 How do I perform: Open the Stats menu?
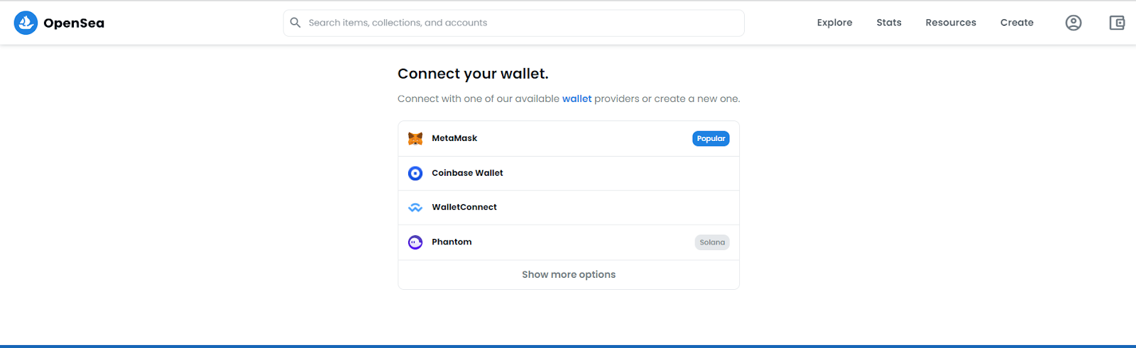pyautogui.click(x=889, y=23)
